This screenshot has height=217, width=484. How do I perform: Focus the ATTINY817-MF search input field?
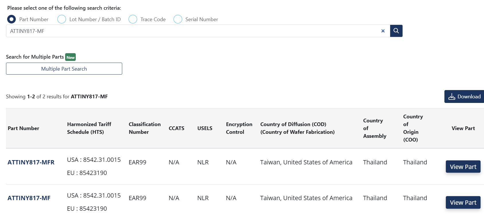(192, 31)
